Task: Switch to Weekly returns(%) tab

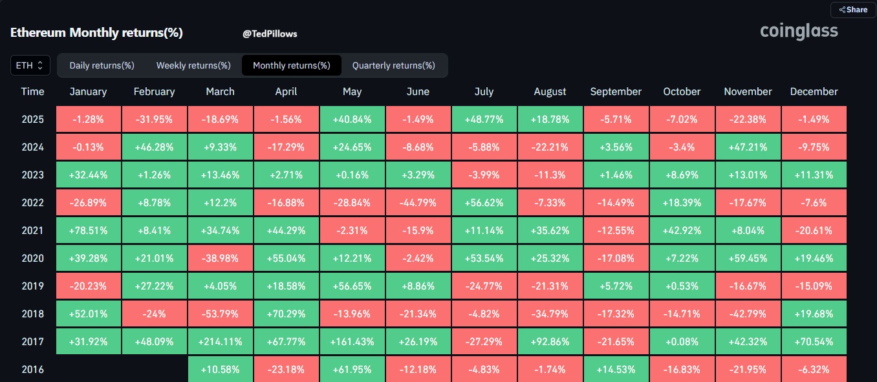Action: coord(193,65)
